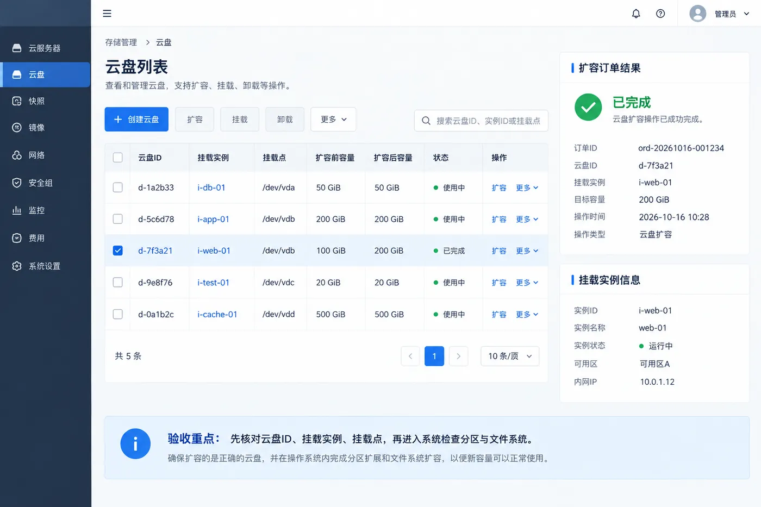
Task: Uncheck the box for d-7f3a21
Action: click(x=117, y=251)
